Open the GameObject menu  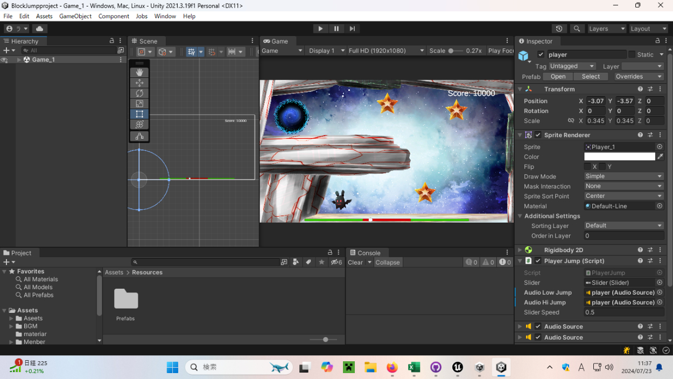75,16
